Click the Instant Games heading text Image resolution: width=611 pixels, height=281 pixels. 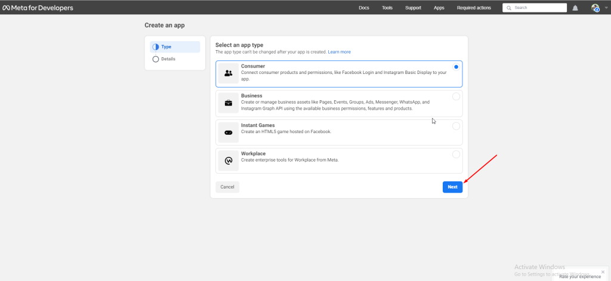[258, 125]
